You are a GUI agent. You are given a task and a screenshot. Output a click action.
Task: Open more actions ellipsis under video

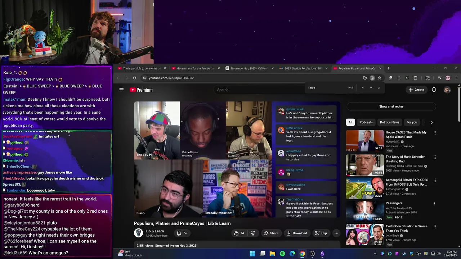[x=336, y=233]
